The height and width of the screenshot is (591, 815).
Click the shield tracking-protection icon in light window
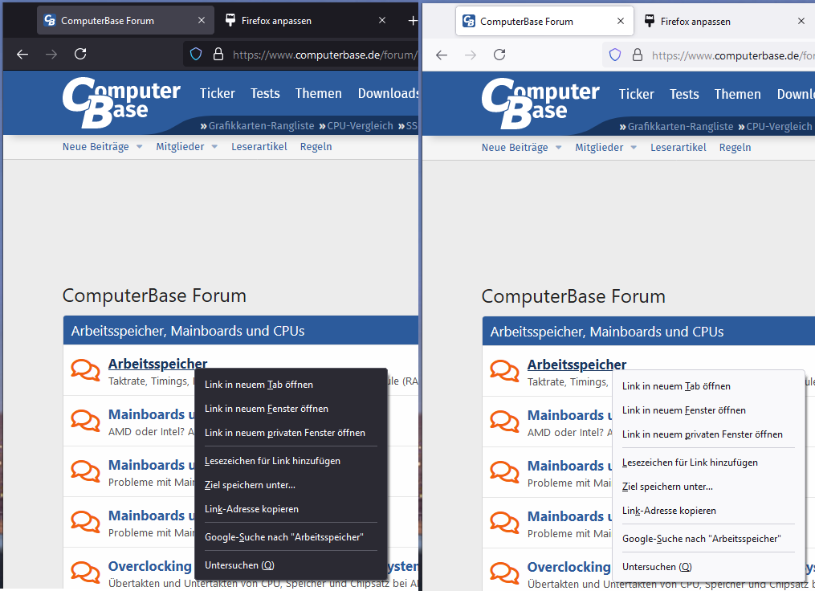point(615,55)
